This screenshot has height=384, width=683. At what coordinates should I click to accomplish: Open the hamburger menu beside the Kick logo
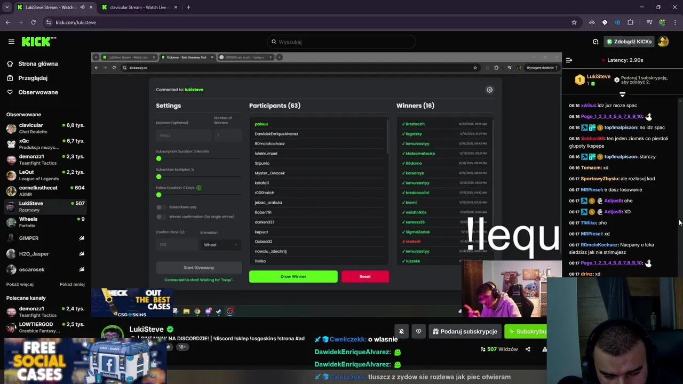click(11, 42)
